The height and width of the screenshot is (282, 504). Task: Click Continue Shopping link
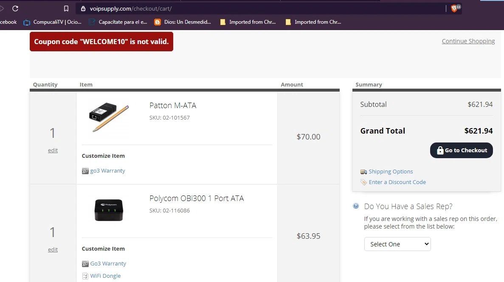click(x=468, y=41)
